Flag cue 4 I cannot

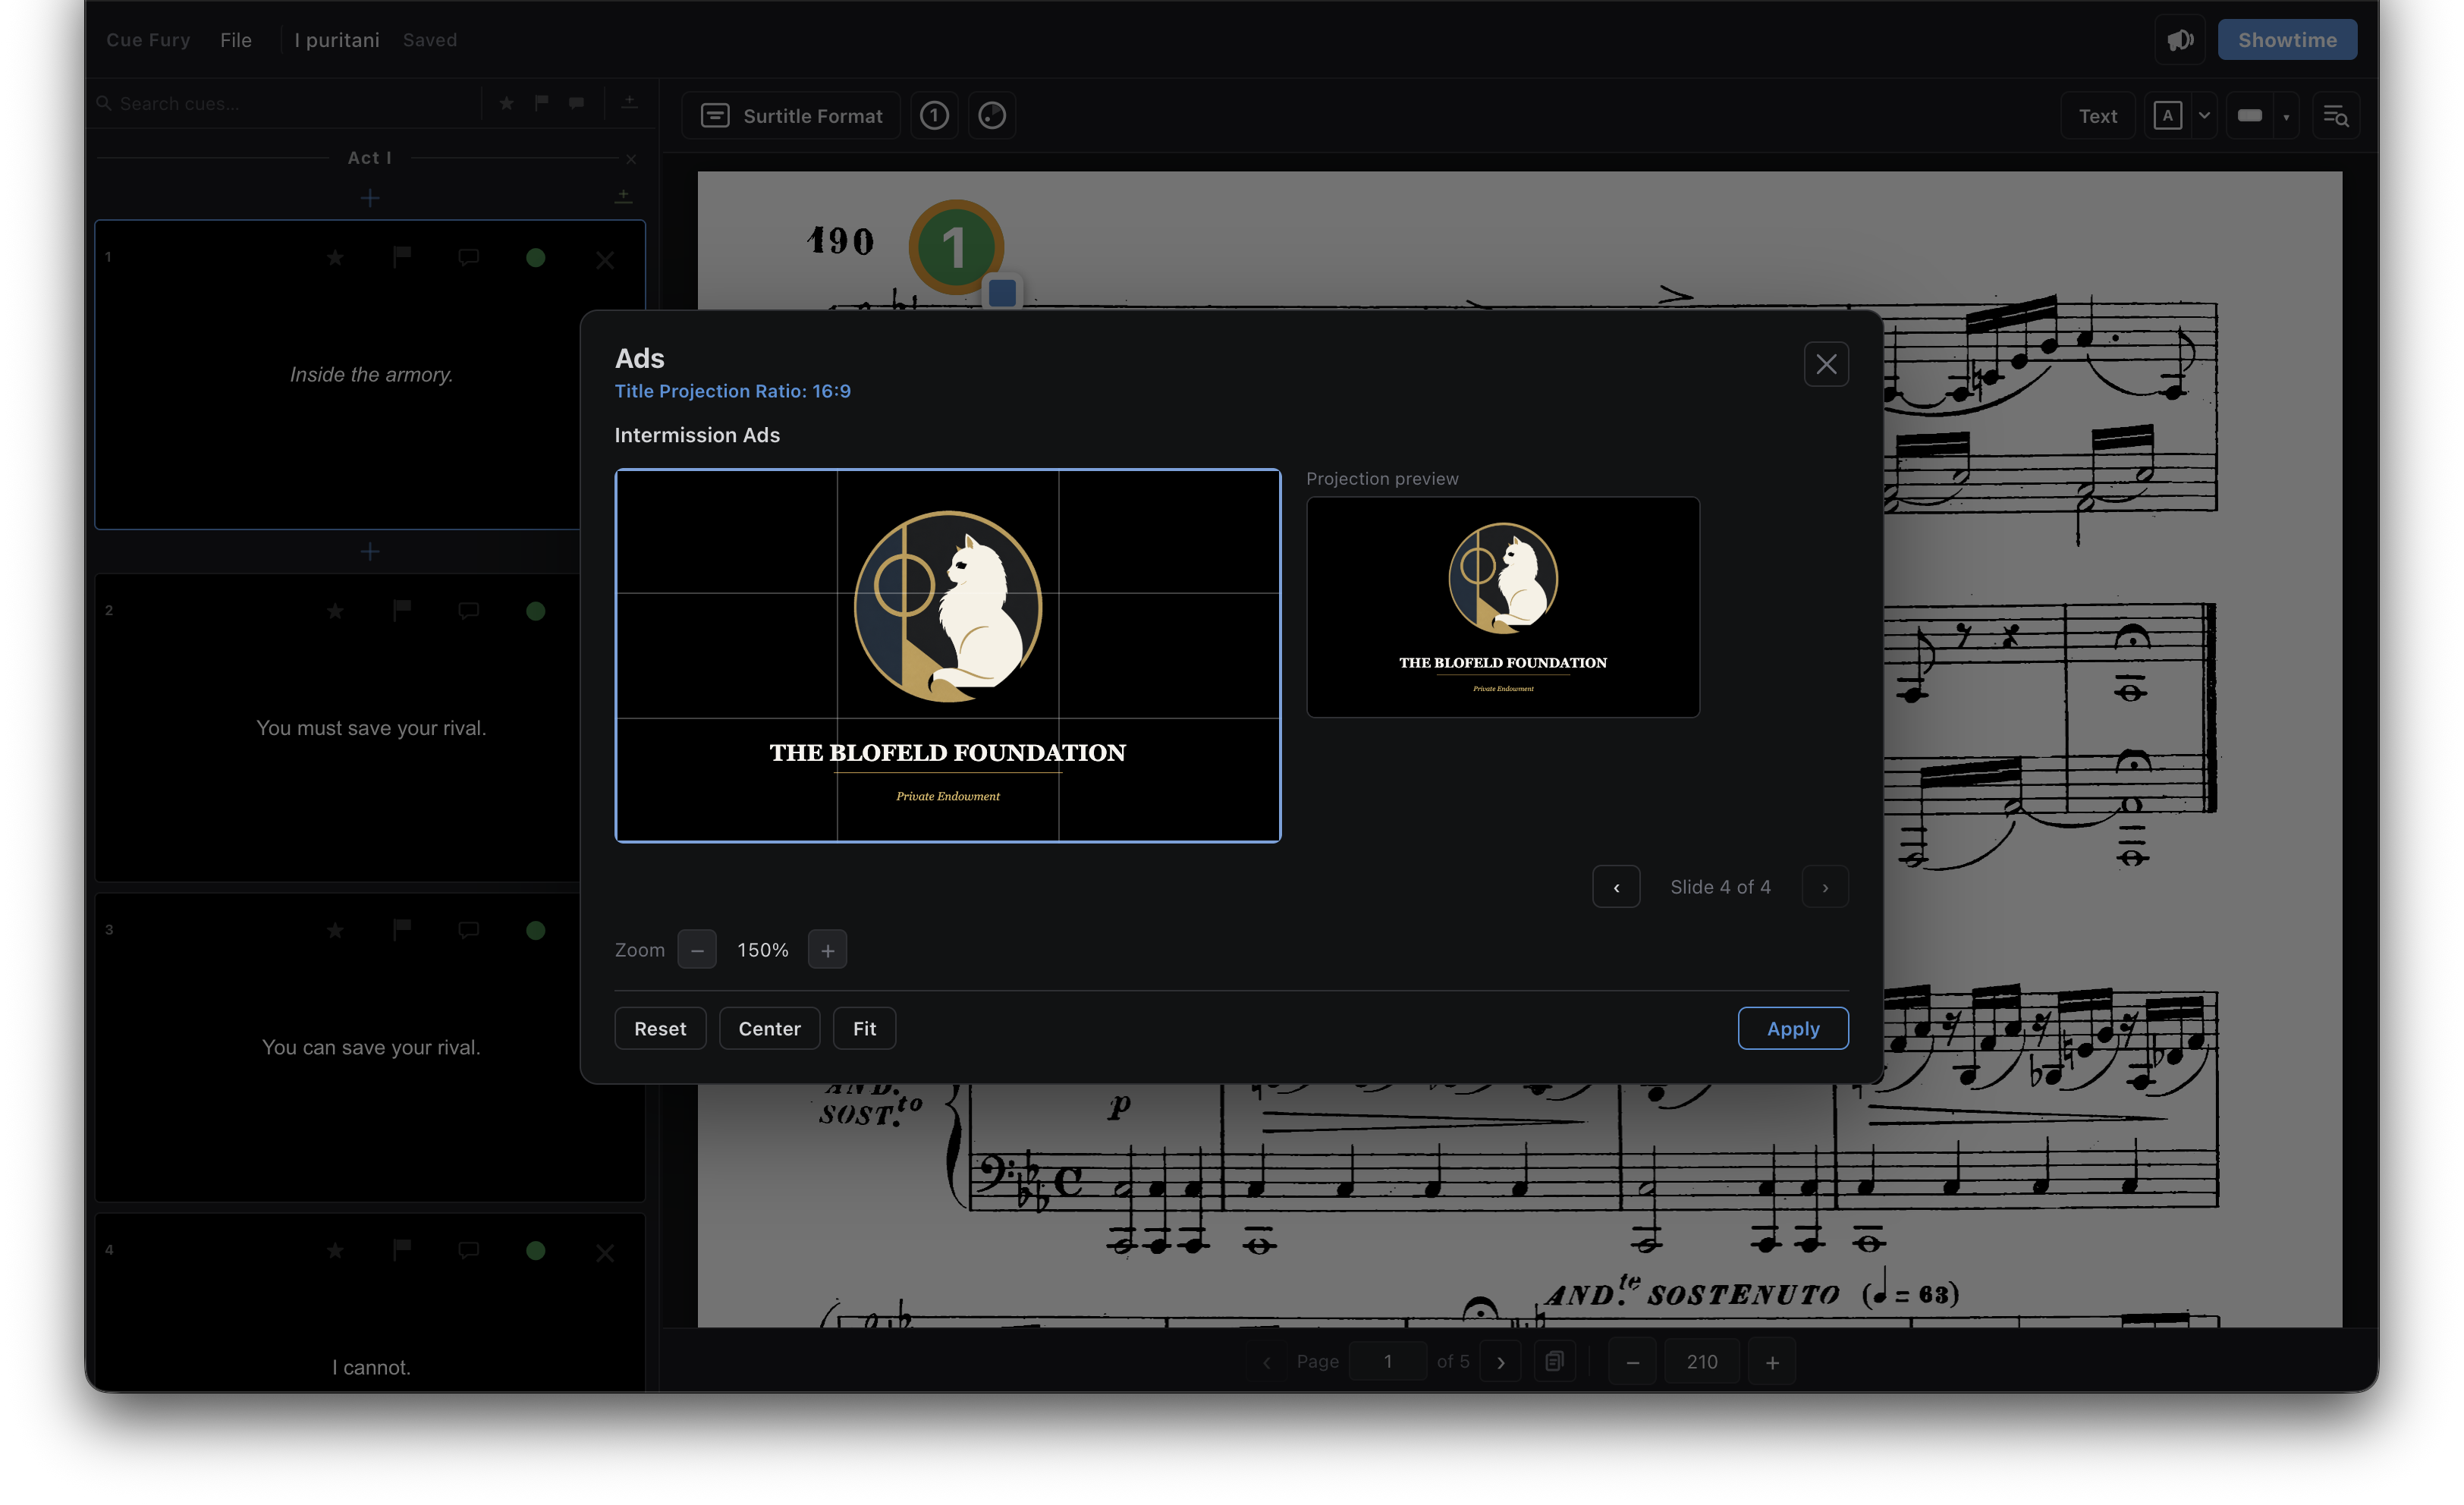tap(402, 1250)
